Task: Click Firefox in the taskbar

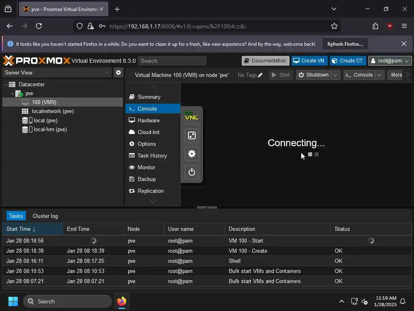Action: click(121, 301)
